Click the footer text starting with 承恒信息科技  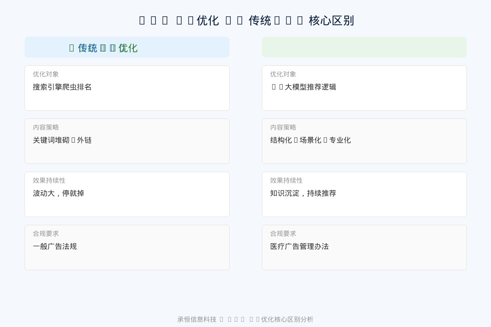245,319
